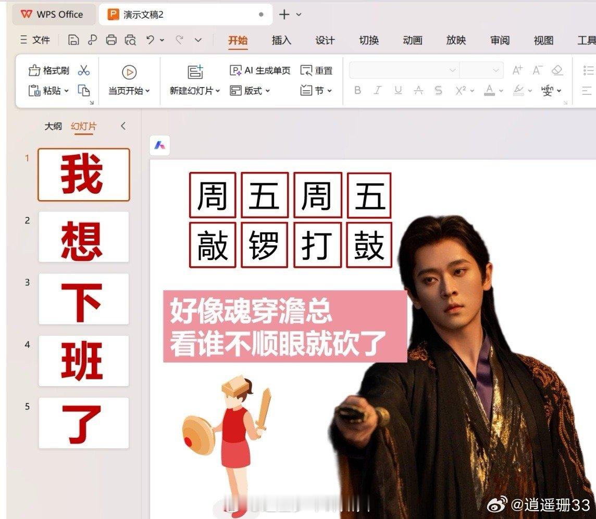This screenshot has height=519, width=596.
Task: Click the Undo arrow icon
Action: tap(150, 40)
